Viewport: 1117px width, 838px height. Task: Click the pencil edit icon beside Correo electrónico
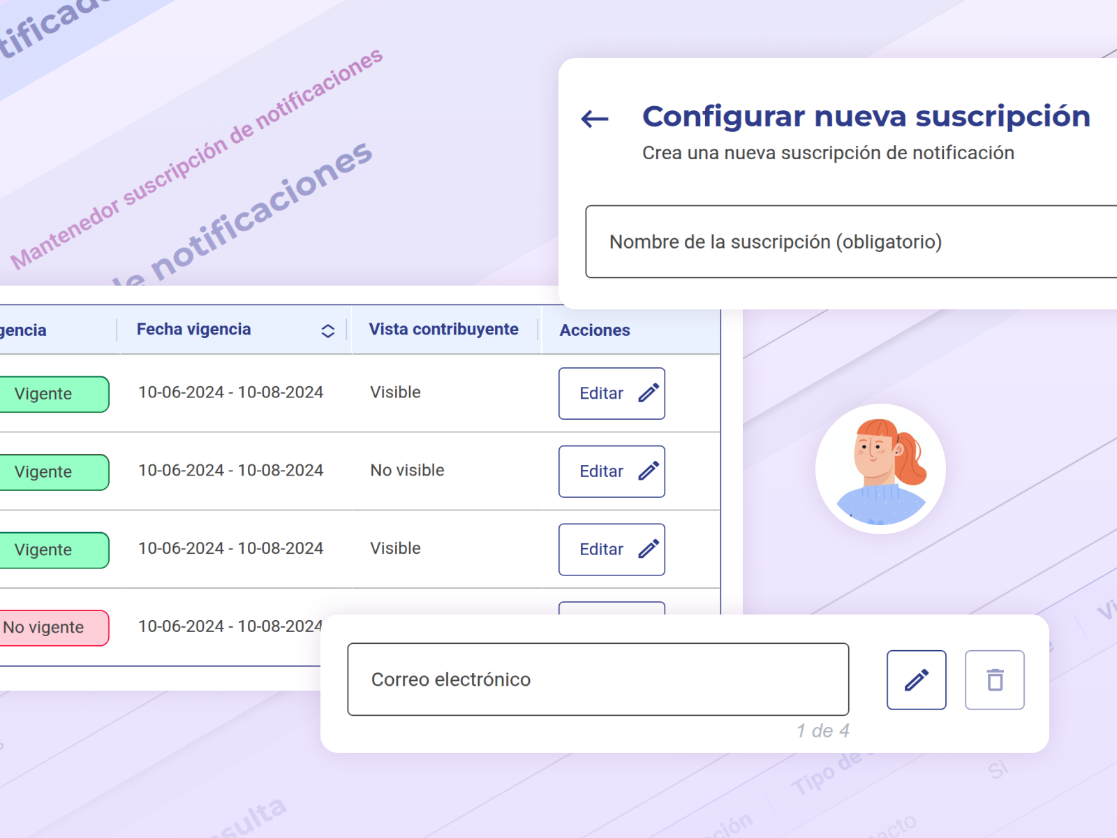[916, 680]
